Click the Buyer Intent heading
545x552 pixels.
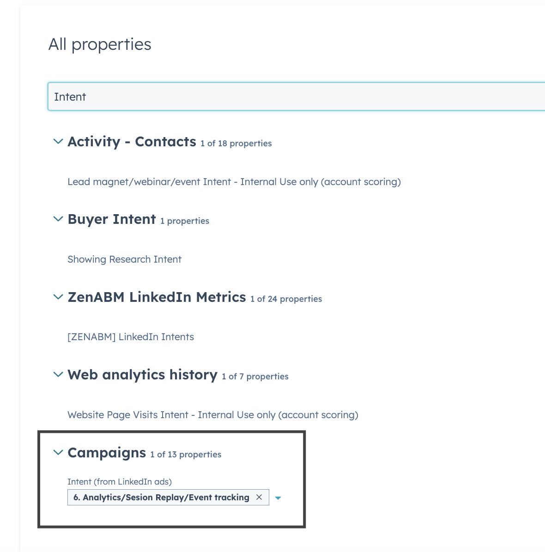click(111, 219)
